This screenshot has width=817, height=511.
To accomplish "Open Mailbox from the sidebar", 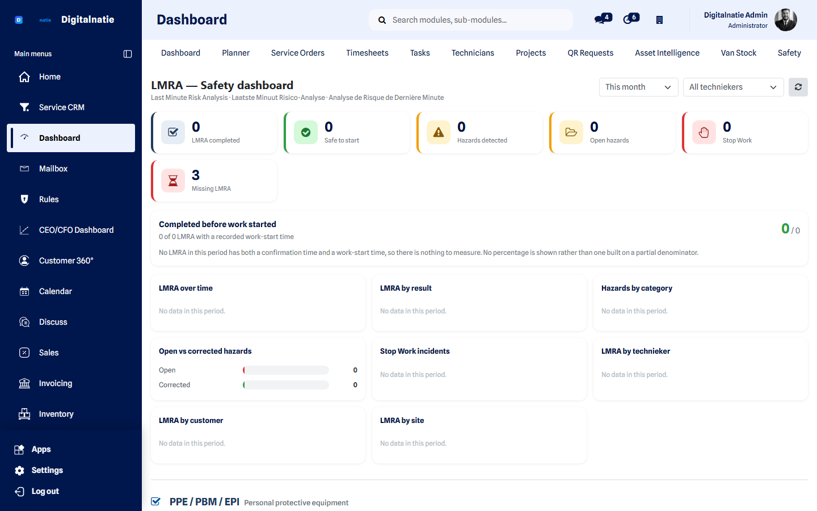I will 71,169.
